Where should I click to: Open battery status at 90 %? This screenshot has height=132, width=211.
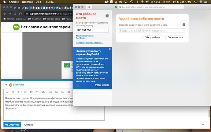[x=155, y=2]
